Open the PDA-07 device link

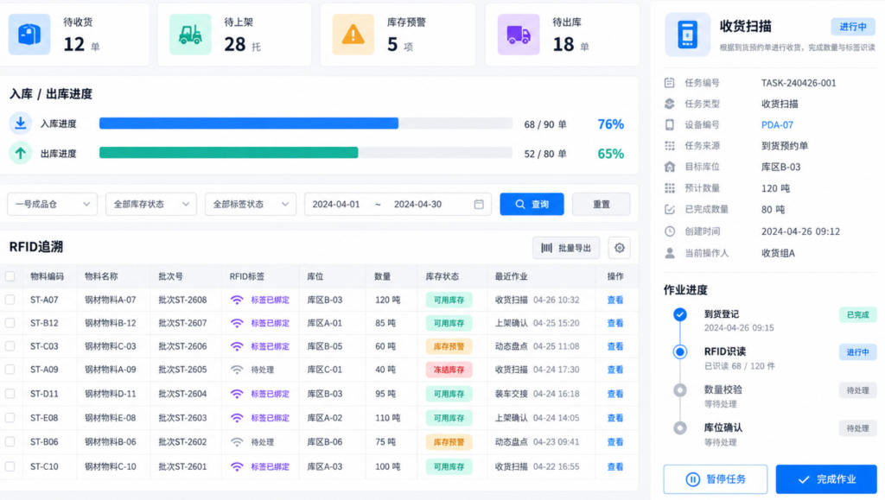777,125
